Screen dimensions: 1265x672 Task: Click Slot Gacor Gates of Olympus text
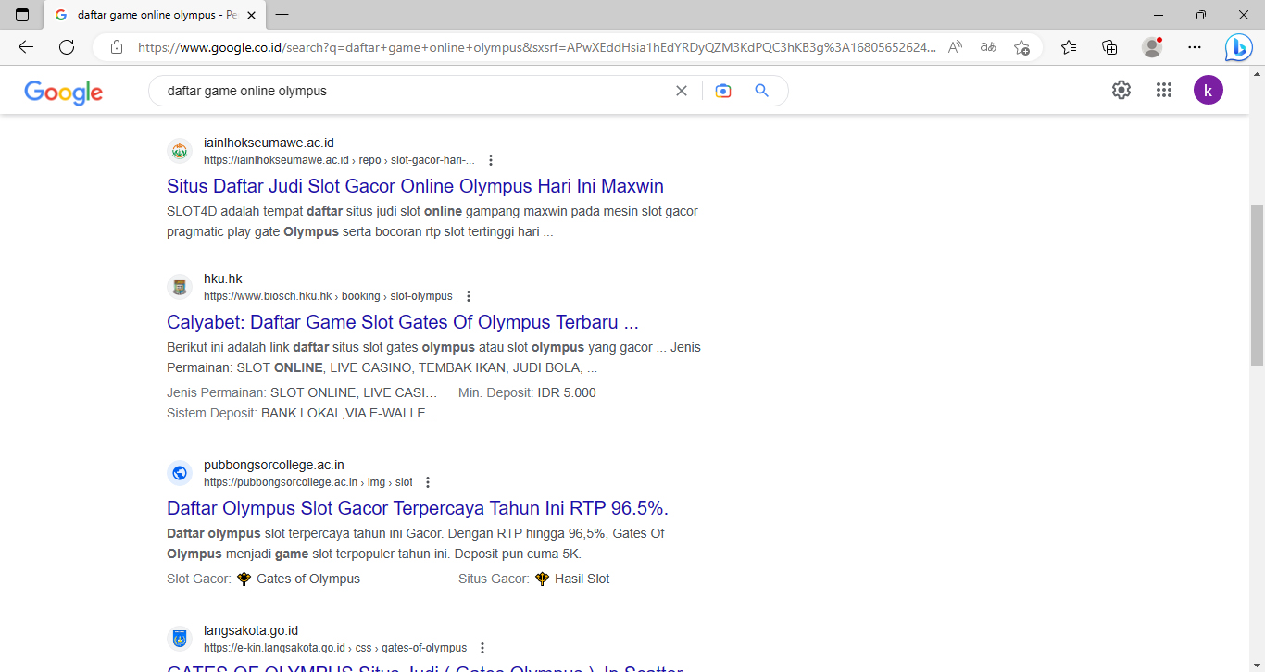[x=263, y=579]
